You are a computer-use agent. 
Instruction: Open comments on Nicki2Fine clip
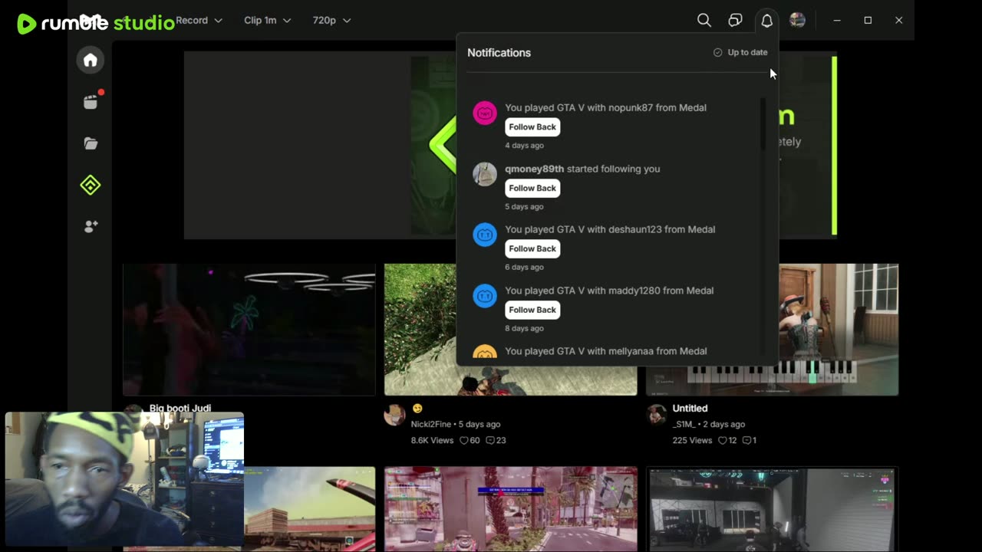[x=490, y=440]
